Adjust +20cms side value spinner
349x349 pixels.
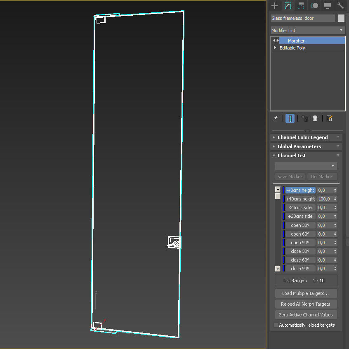(x=335, y=216)
